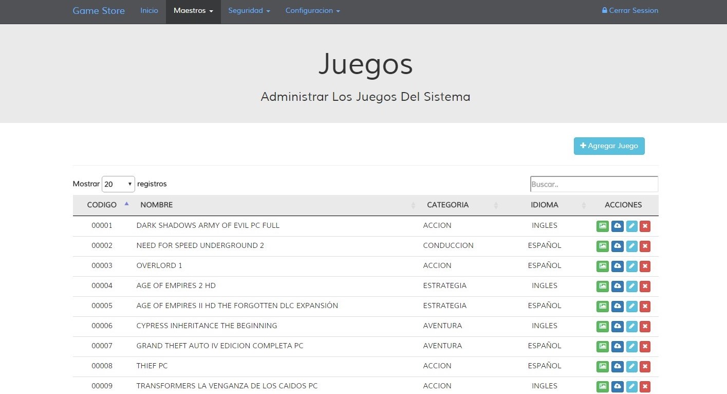Open the Maestros menu
The height and width of the screenshot is (394, 727).
tap(193, 11)
